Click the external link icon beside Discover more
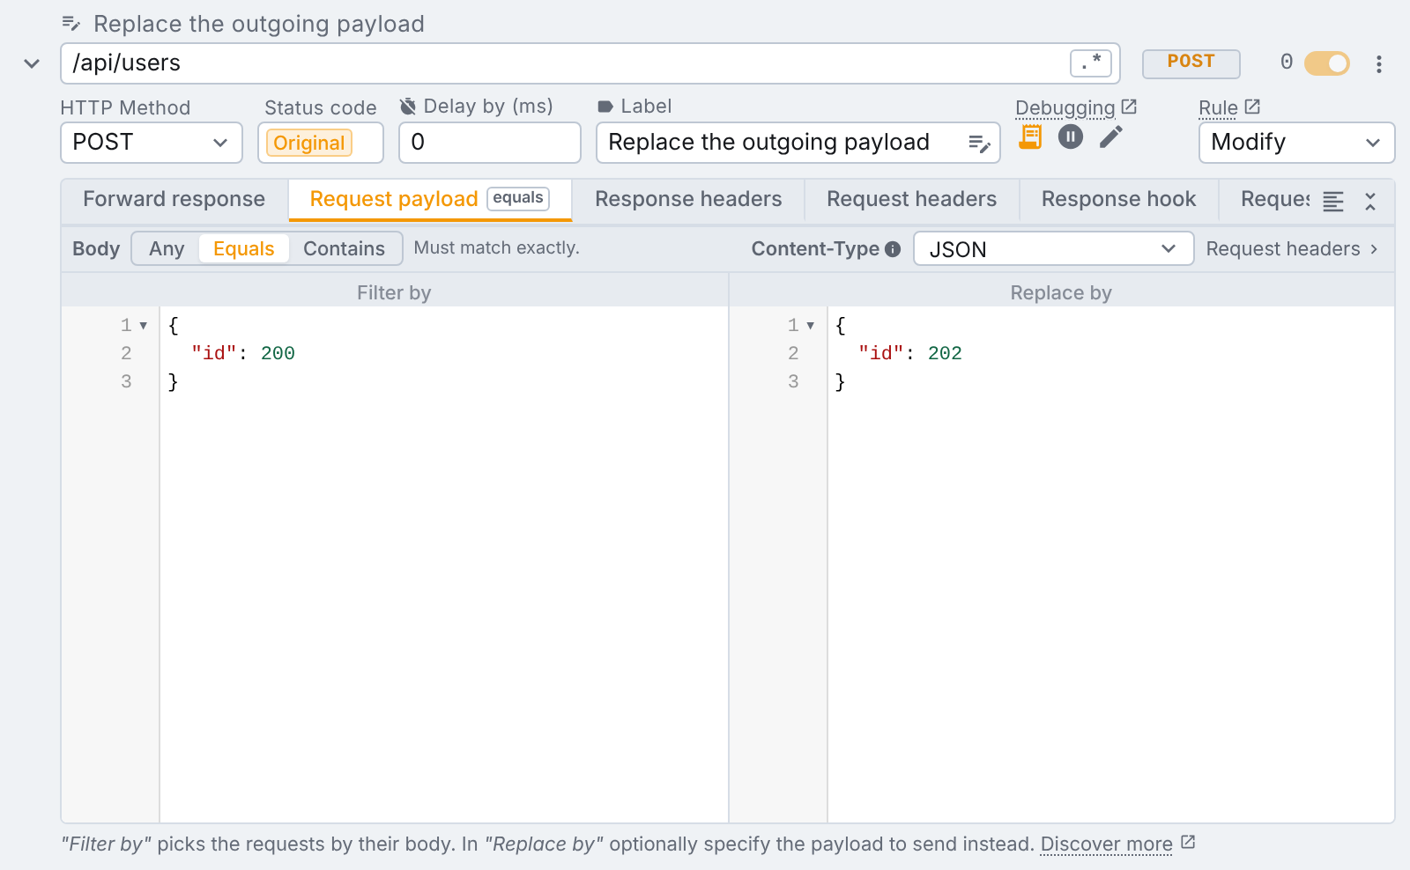 (1188, 843)
